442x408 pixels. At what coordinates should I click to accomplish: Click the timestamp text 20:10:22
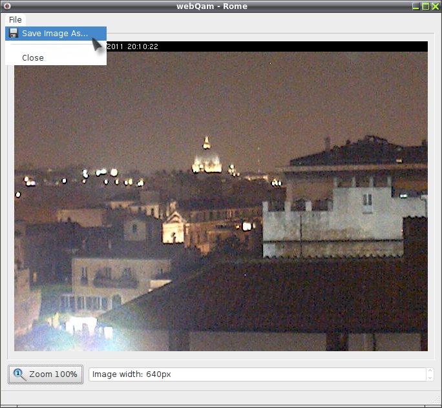tap(143, 46)
